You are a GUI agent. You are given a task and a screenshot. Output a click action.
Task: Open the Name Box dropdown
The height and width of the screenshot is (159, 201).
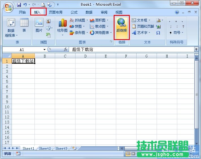coord(44,50)
